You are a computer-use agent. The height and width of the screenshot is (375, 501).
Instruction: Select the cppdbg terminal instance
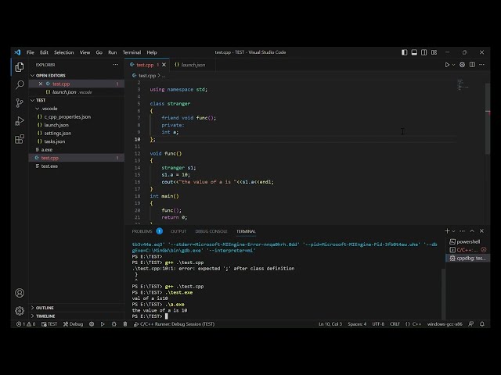click(x=467, y=258)
